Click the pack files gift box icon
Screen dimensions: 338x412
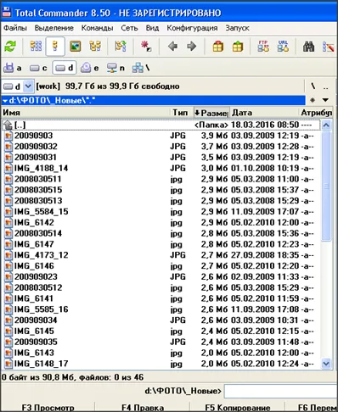(x=218, y=47)
